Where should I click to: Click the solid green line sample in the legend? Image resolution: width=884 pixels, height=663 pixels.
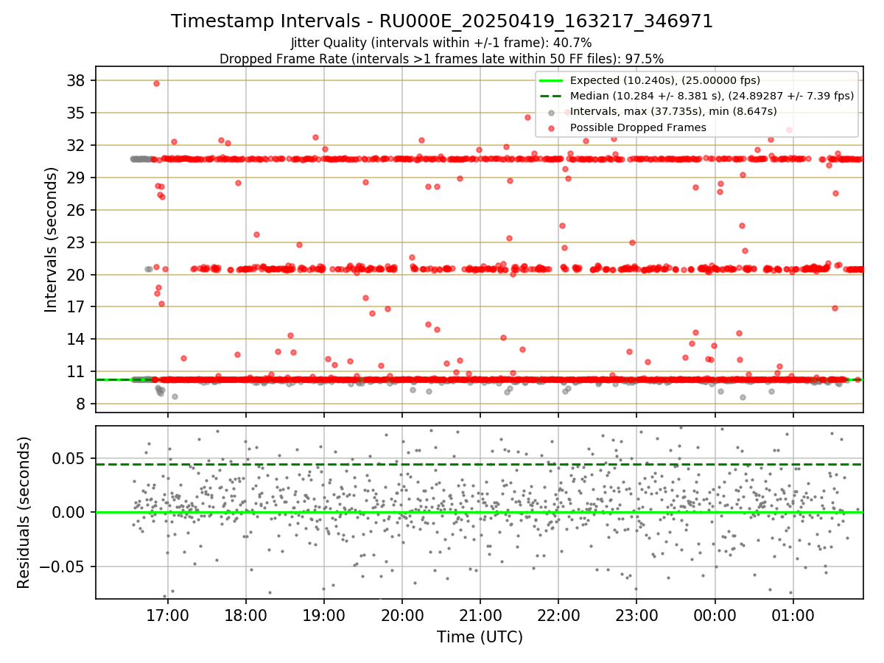[552, 81]
